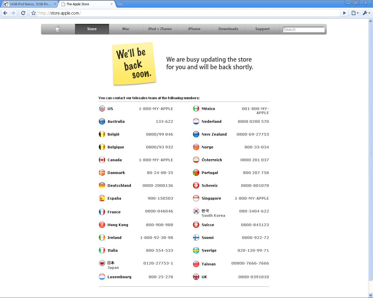Click the phone number 0800-2000136

(158, 185)
